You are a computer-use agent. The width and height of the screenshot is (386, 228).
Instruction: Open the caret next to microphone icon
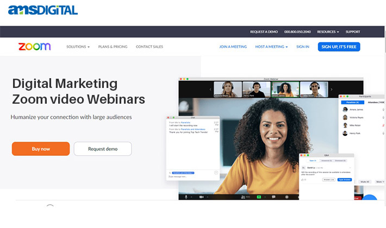click(x=191, y=197)
